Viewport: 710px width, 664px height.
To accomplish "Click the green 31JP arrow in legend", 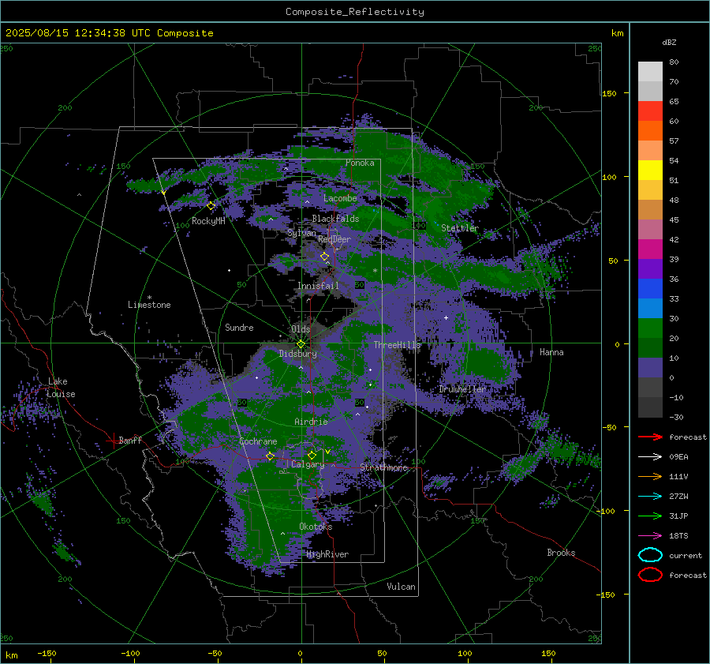I will point(650,516).
